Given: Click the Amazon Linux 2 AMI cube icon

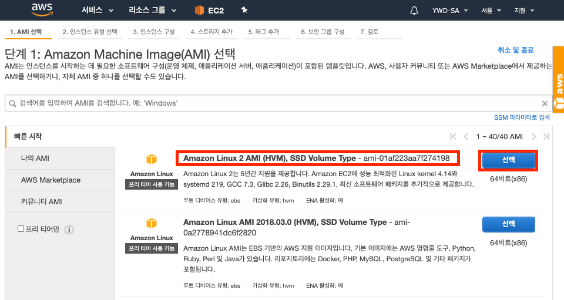Looking at the screenshot, I should 152,159.
